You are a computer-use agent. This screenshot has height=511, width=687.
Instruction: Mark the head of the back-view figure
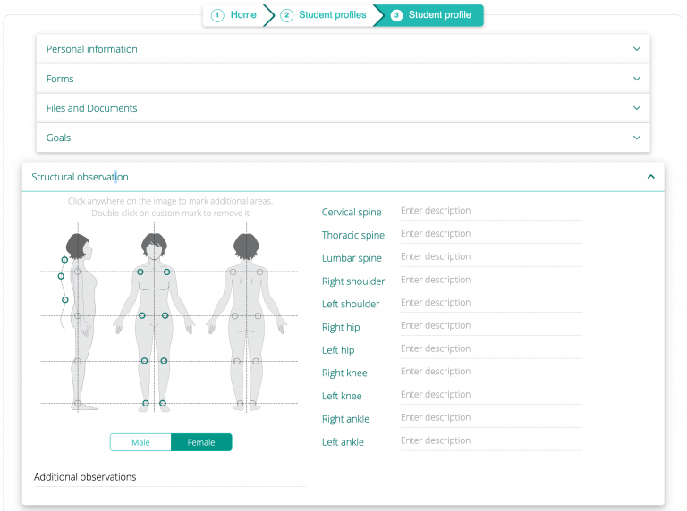pyautogui.click(x=246, y=246)
